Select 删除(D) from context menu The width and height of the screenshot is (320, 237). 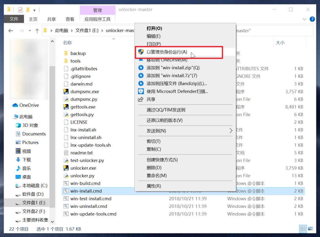click(154, 168)
